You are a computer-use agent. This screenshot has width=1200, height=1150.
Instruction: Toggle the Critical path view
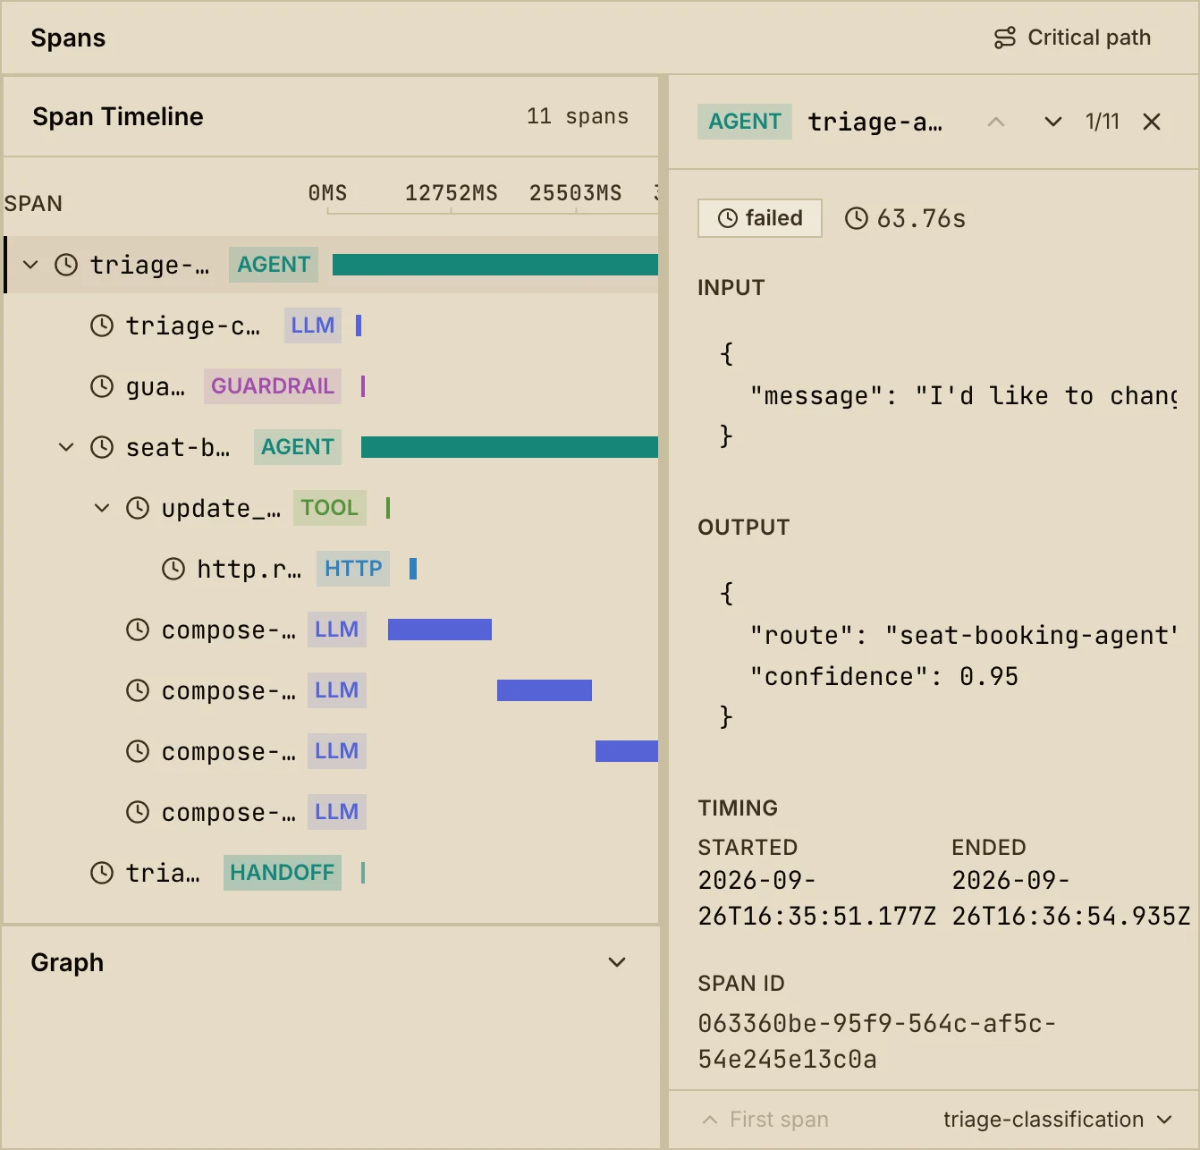pos(1072,38)
